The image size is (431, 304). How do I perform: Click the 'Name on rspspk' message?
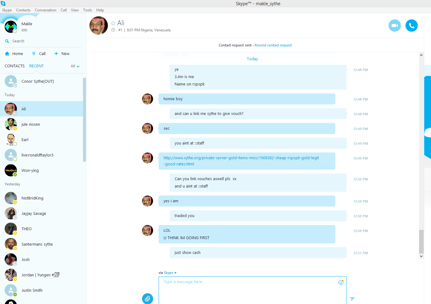(x=190, y=84)
